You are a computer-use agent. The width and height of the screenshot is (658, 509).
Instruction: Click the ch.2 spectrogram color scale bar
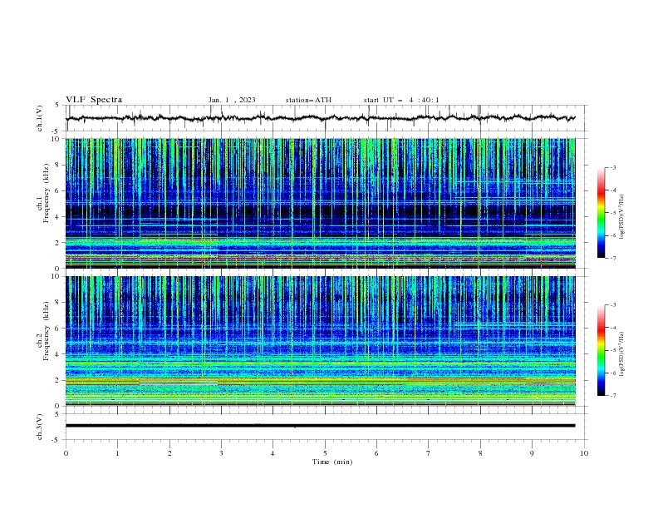(602, 350)
